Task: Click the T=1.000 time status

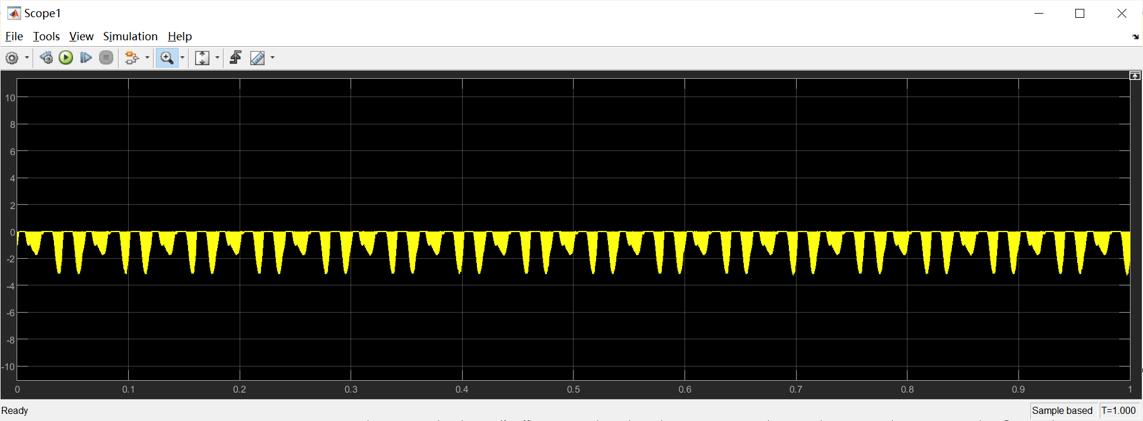Action: pos(1119,410)
